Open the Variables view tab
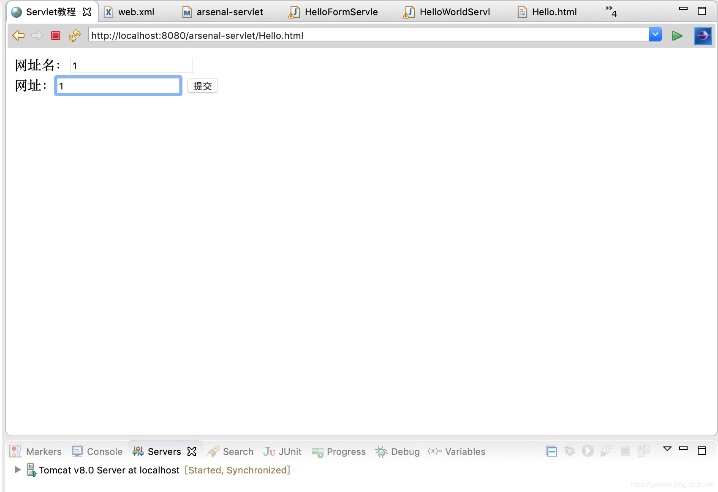 coord(465,451)
